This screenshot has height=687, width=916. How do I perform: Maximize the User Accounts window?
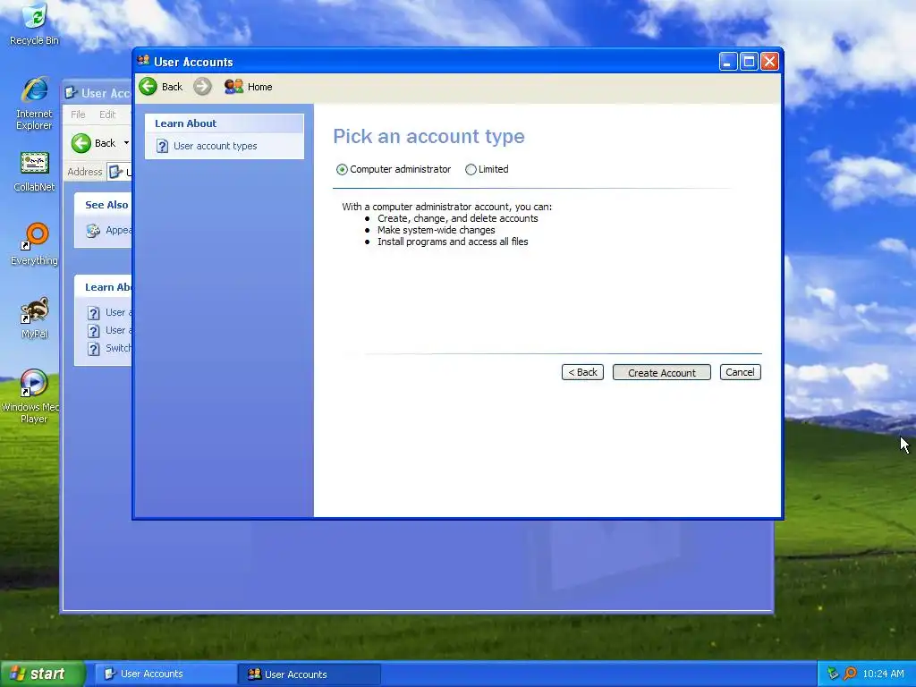749,62
